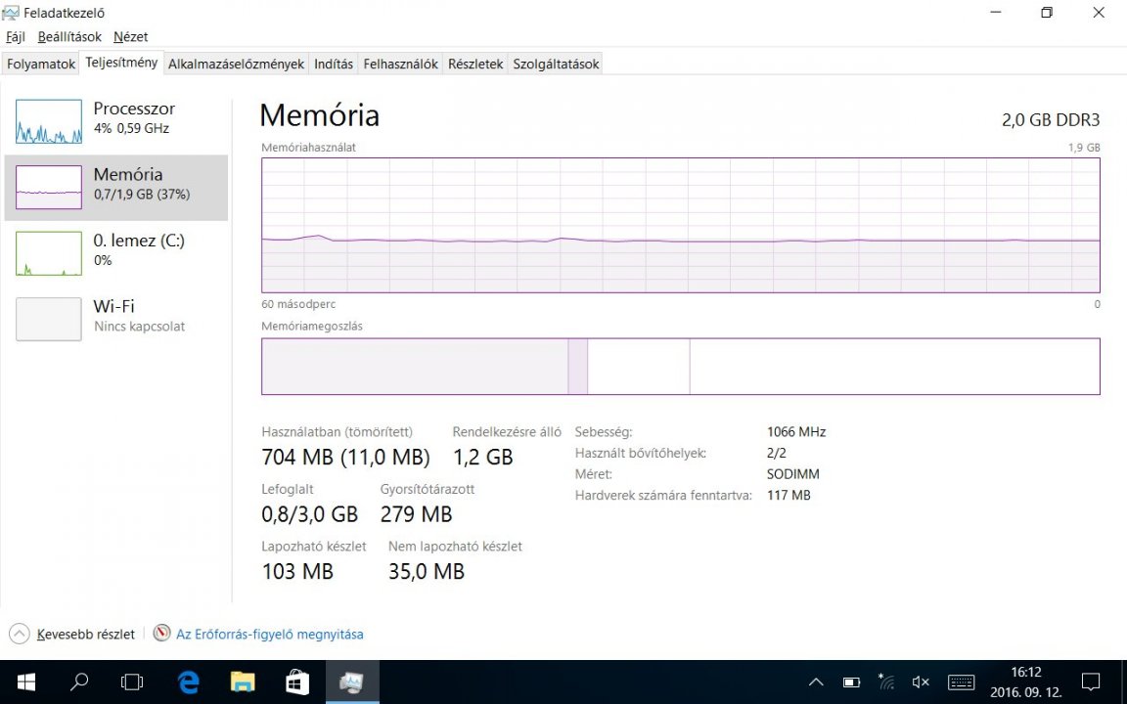Open the Processzor performance graph thumbnail
The image size is (1127, 704).
[x=49, y=121]
